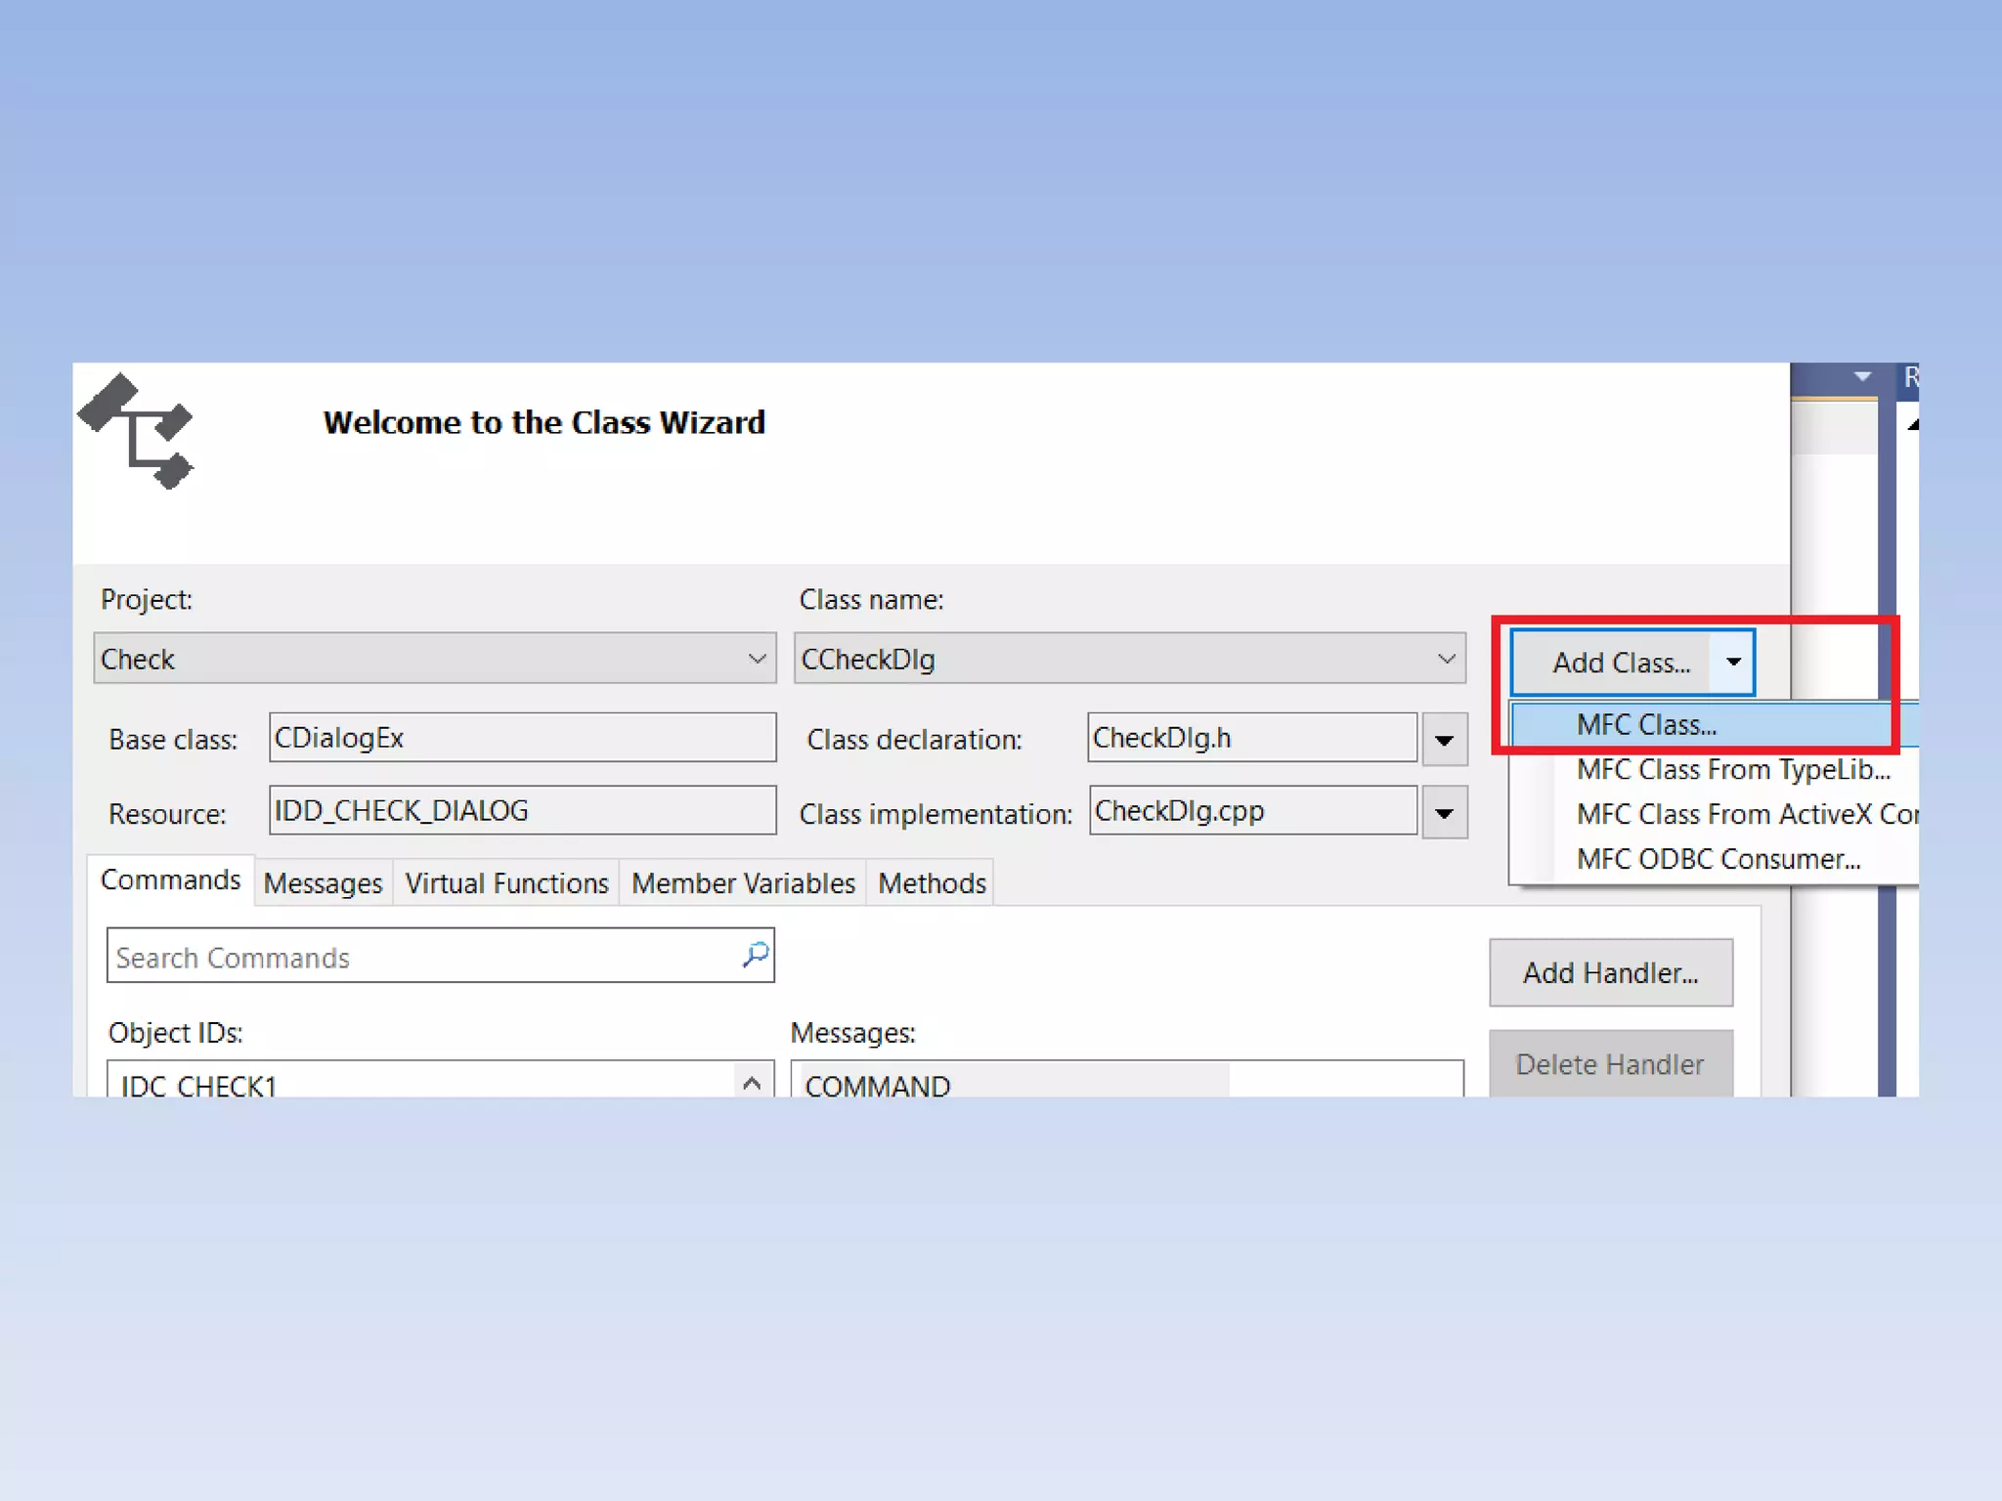
Task: Select MFC ODBC Consumer... menu entry
Action: point(1718,859)
